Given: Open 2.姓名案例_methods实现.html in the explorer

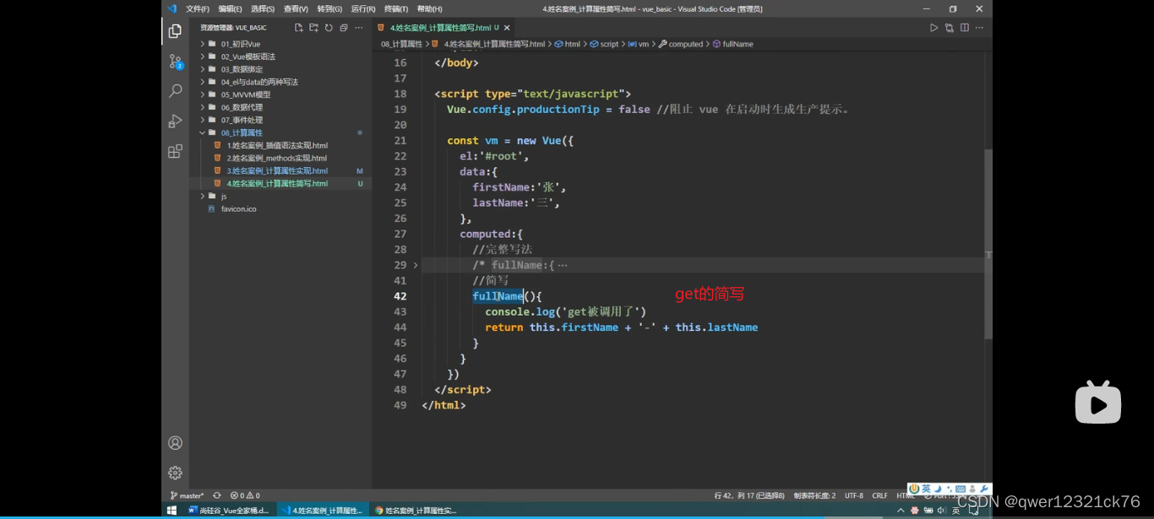Looking at the screenshot, I should pos(276,158).
